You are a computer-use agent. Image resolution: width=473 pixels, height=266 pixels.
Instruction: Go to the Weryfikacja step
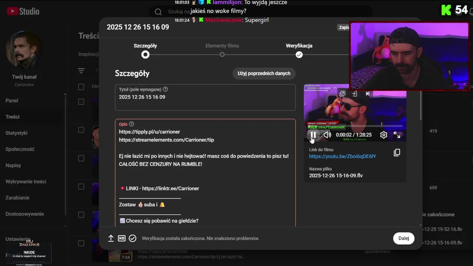coord(299,50)
